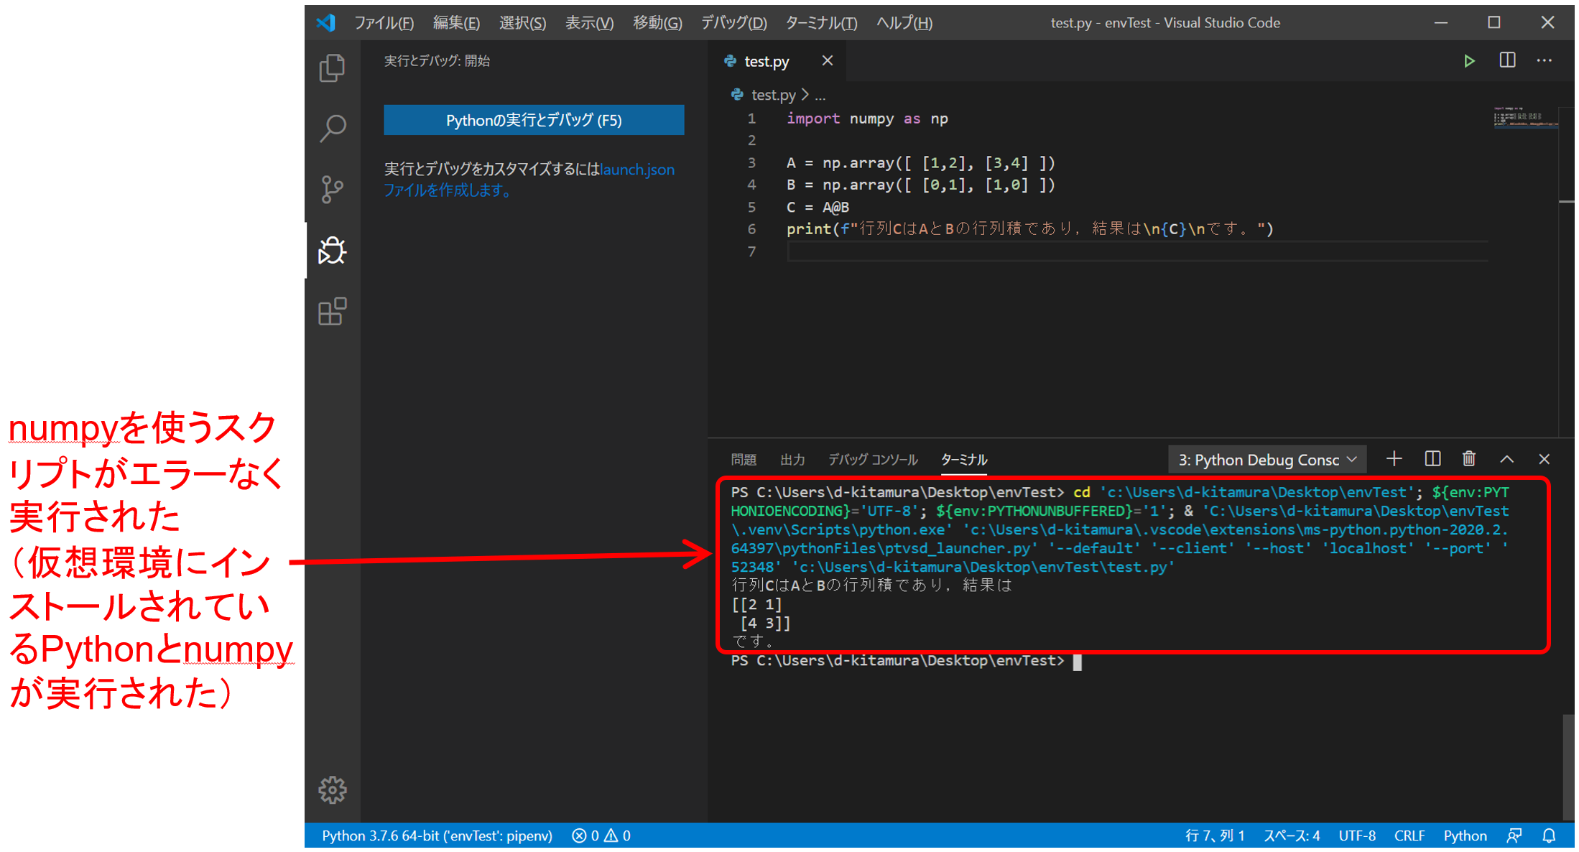Open the launch.json ファイルを作成します link
Viewport: 1579px width, 852px height.
[x=529, y=180]
